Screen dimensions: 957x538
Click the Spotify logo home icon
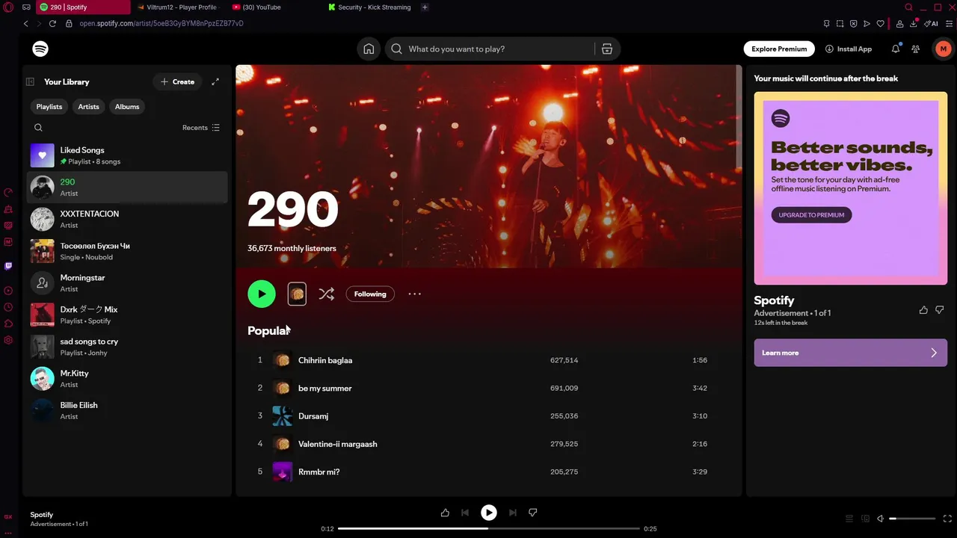(40, 49)
